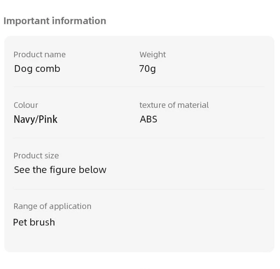The width and height of the screenshot is (280, 269).
Task: Click the word brush in application value
Action: (42, 222)
